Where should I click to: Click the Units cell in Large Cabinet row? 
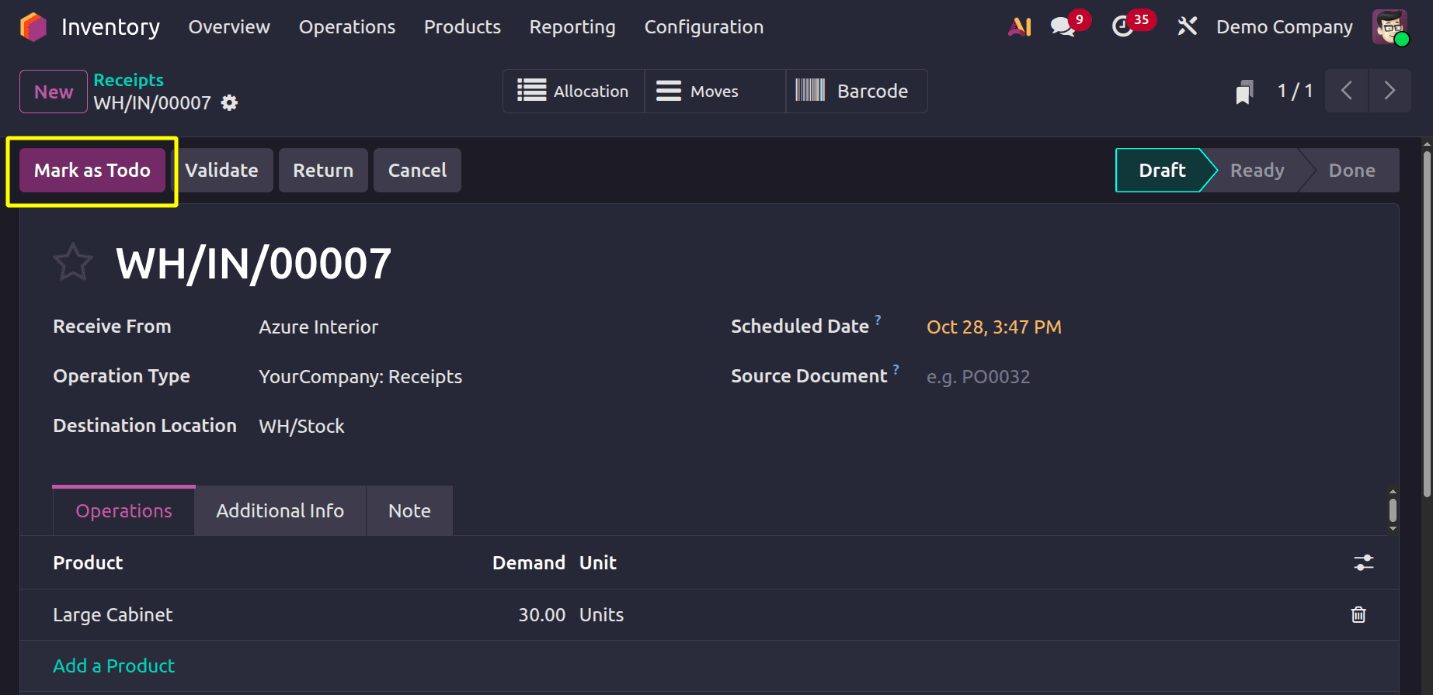click(601, 614)
